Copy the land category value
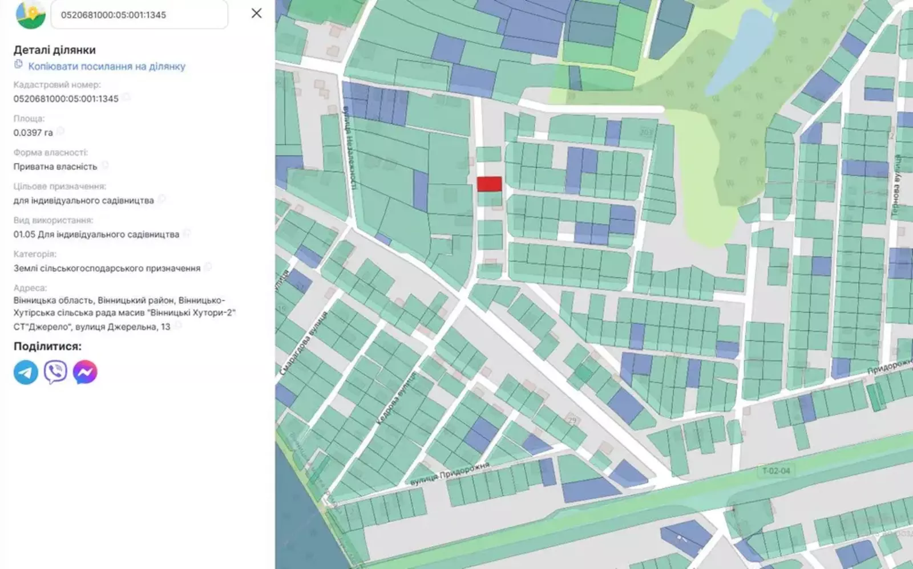The height and width of the screenshot is (569, 913). (x=208, y=267)
